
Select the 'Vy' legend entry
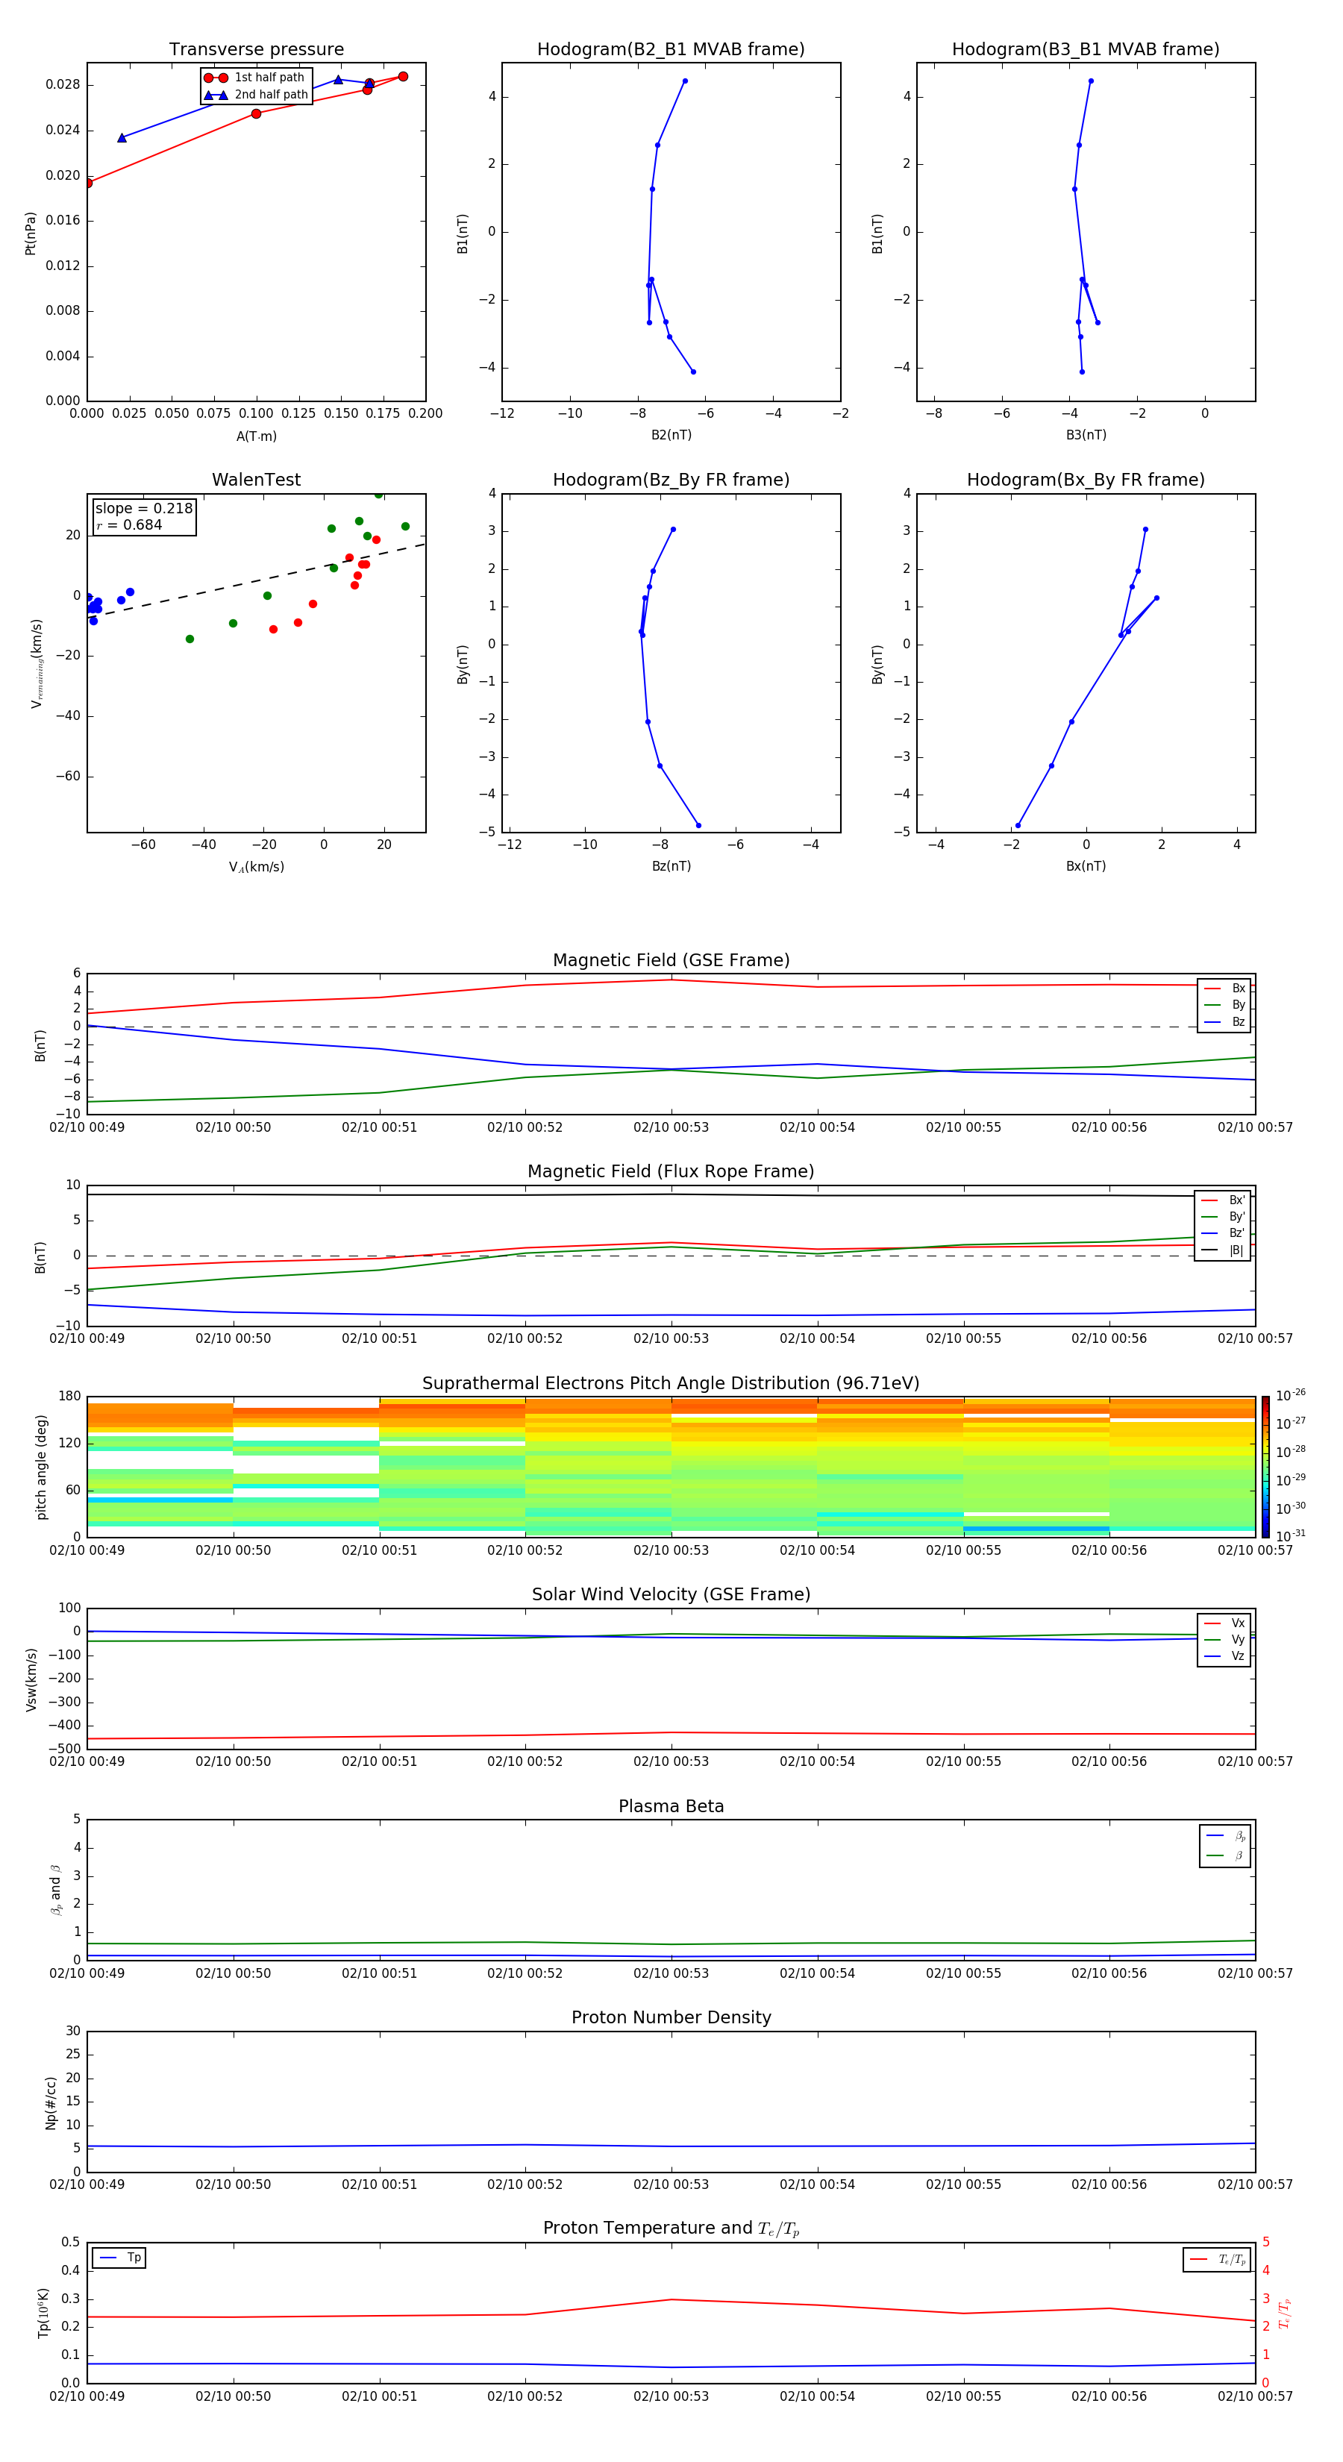[x=1224, y=1639]
